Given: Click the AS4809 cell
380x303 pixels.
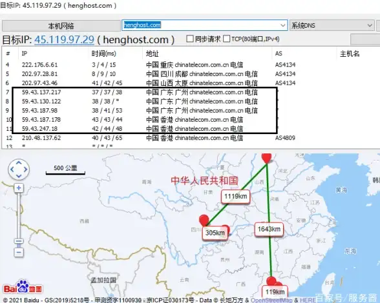Looking at the screenshot, I should [285, 138].
